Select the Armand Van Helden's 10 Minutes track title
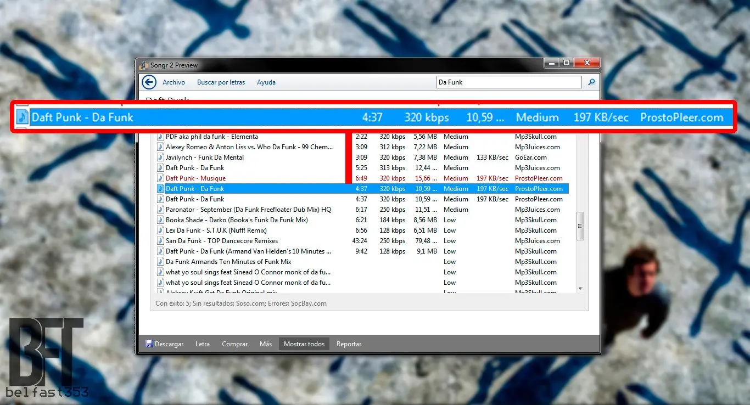 click(249, 251)
